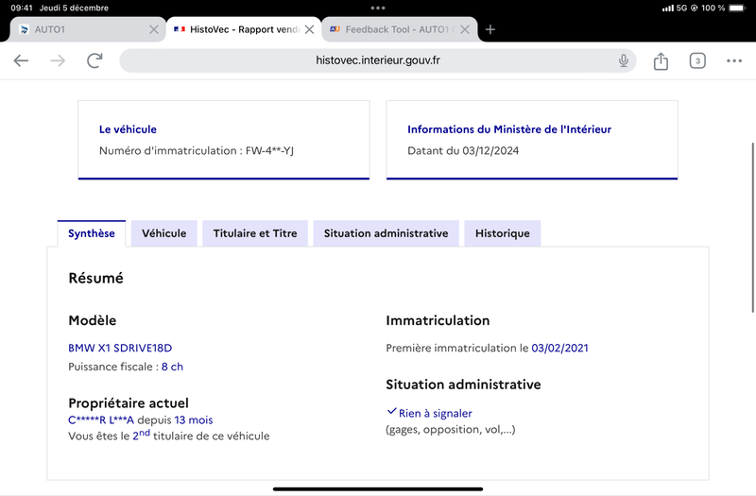Open the Véhicule tab
The width and height of the screenshot is (756, 496).
163,233
